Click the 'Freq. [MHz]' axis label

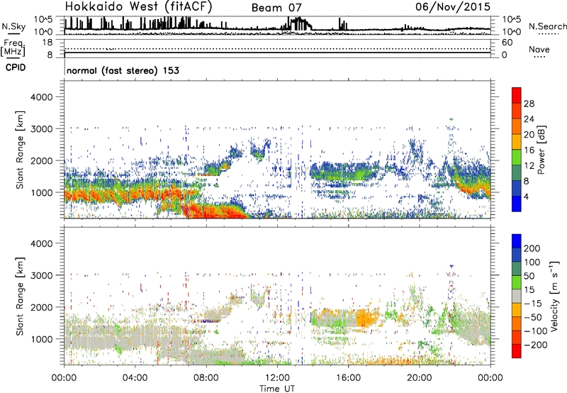pyautogui.click(x=13, y=48)
